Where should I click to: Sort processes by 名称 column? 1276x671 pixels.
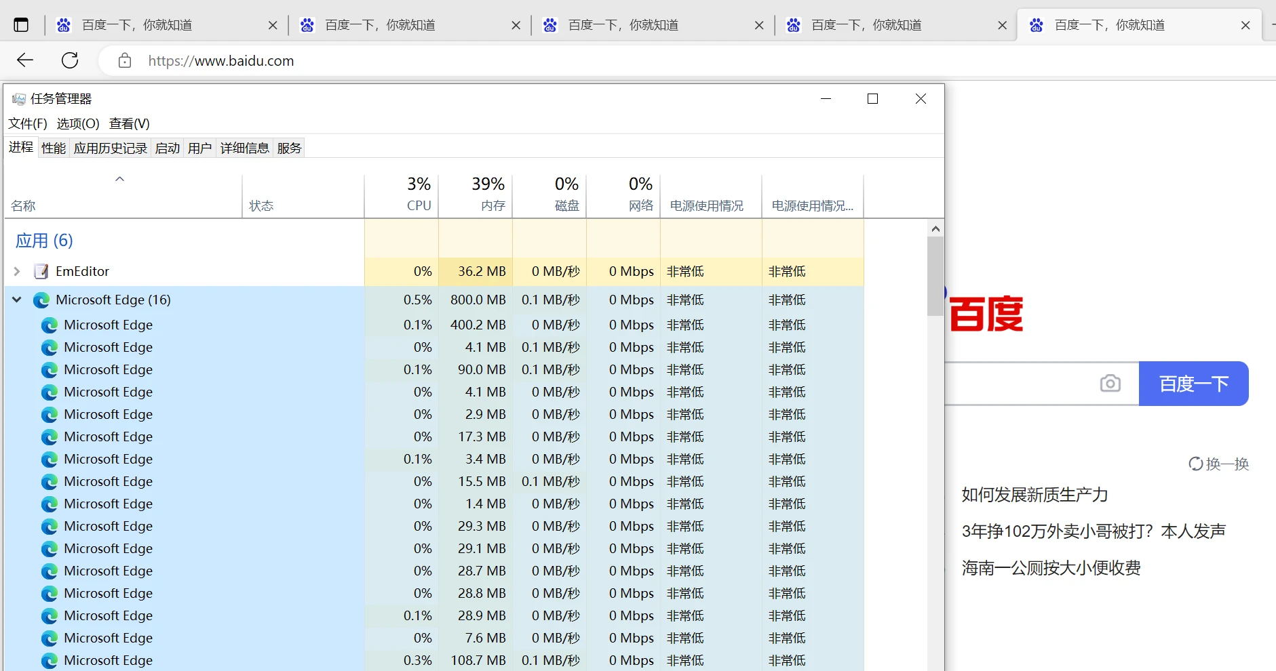point(123,197)
